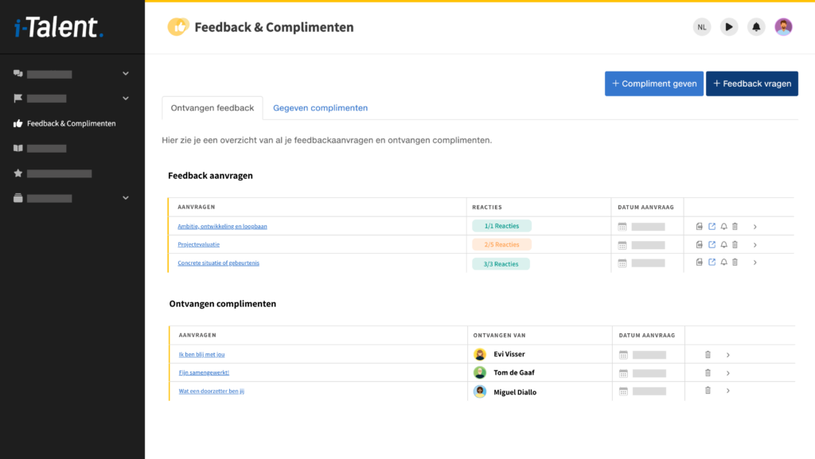The image size is (815, 459).
Task: Click the Feedback vragen button
Action: [752, 84]
